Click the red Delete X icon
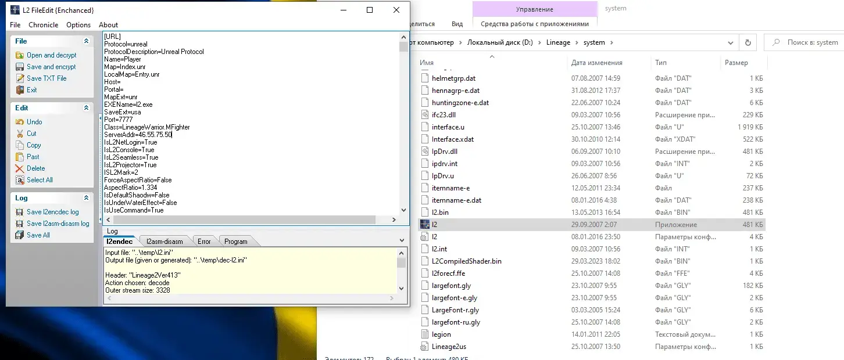This screenshot has height=360, width=844. tap(20, 168)
